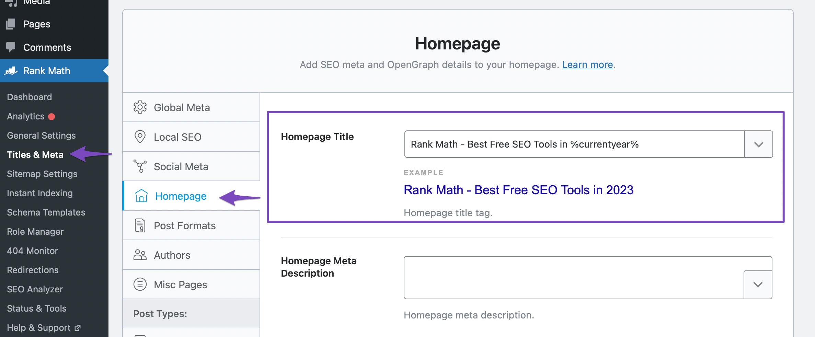Click the red Analytics notification dot

tap(51, 117)
